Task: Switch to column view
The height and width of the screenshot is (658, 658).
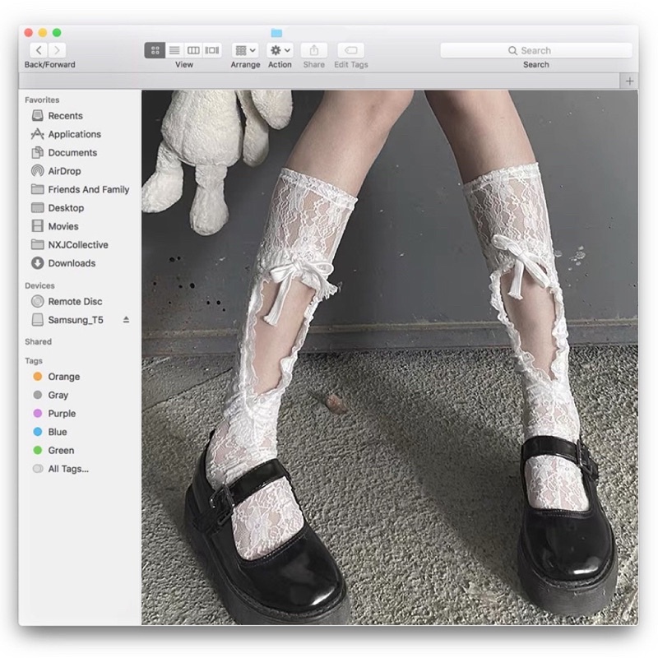Action: tap(193, 50)
